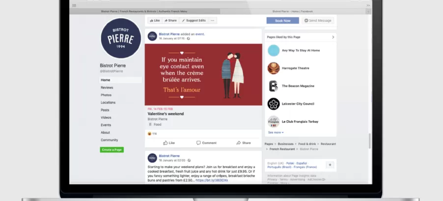This screenshot has width=443, height=201.
Task: Click the new tab plus button
Action: [368, 12]
